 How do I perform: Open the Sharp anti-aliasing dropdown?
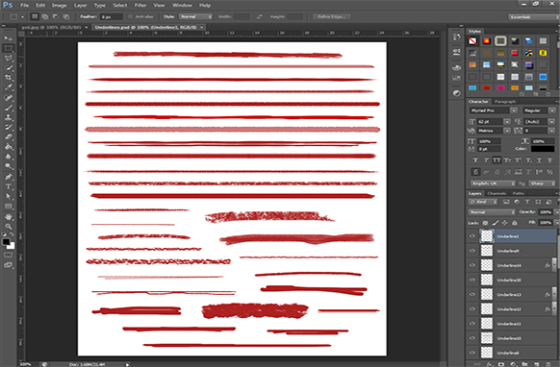pos(542,183)
